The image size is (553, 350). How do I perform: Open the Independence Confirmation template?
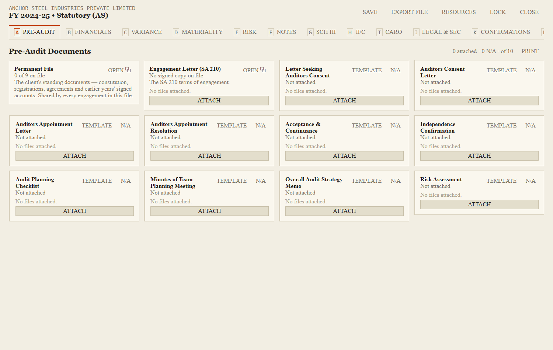point(501,126)
